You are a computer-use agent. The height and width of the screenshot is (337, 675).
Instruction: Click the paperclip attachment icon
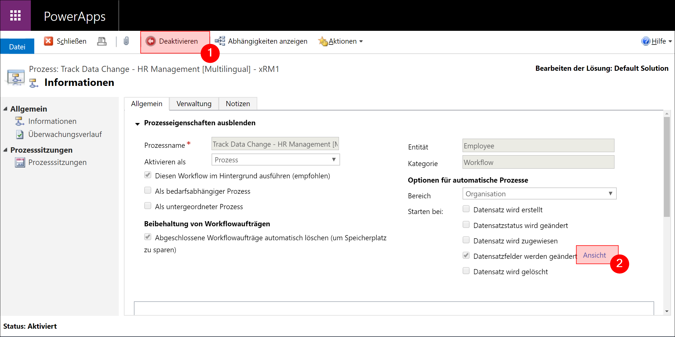click(126, 41)
